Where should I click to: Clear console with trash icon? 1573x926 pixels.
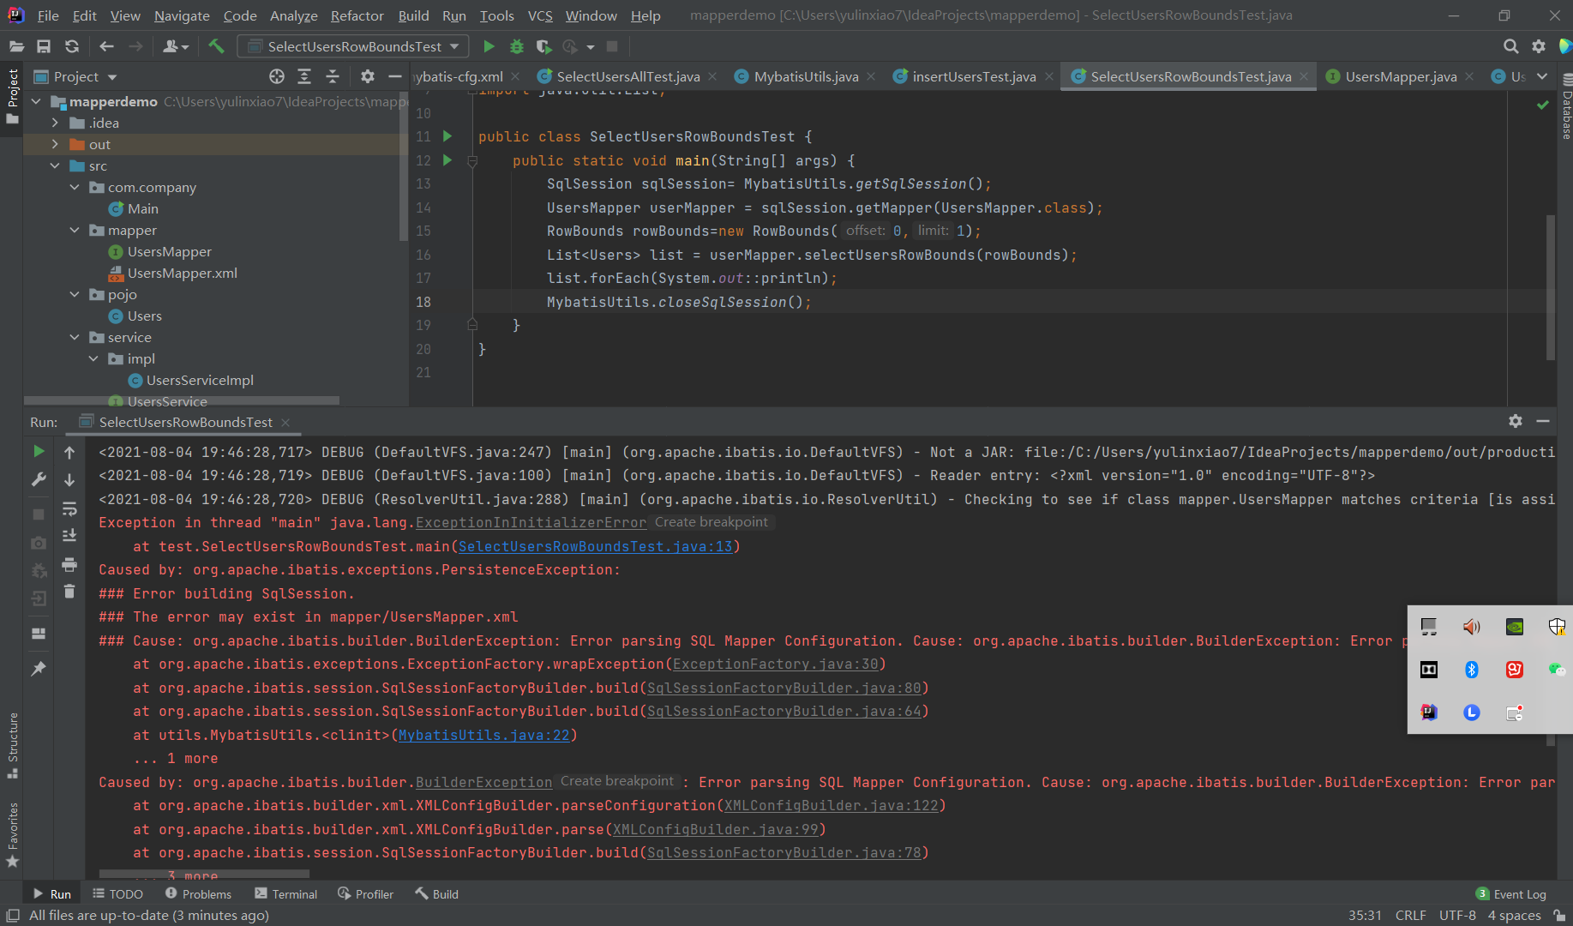[69, 591]
